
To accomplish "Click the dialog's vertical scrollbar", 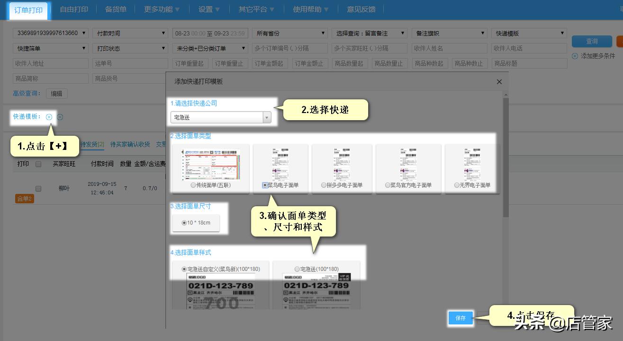I will tap(506, 156).
